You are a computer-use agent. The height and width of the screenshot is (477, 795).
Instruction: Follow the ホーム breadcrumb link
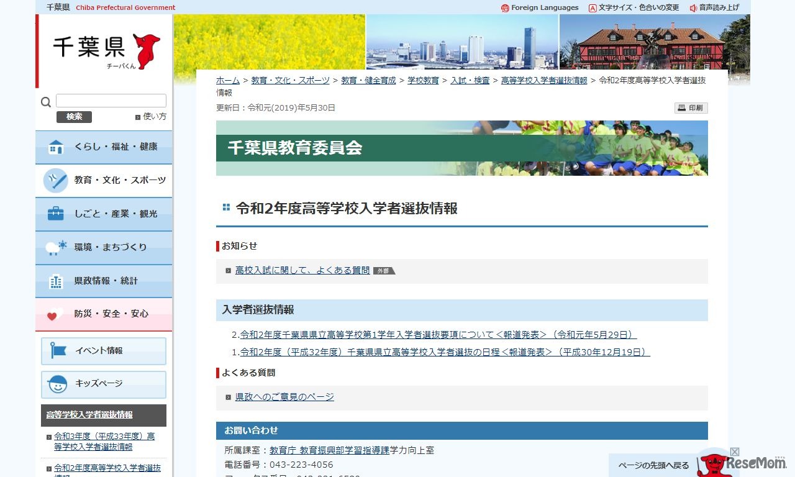coord(227,79)
